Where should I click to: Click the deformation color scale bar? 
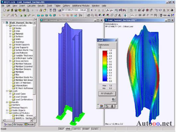[105, 66]
